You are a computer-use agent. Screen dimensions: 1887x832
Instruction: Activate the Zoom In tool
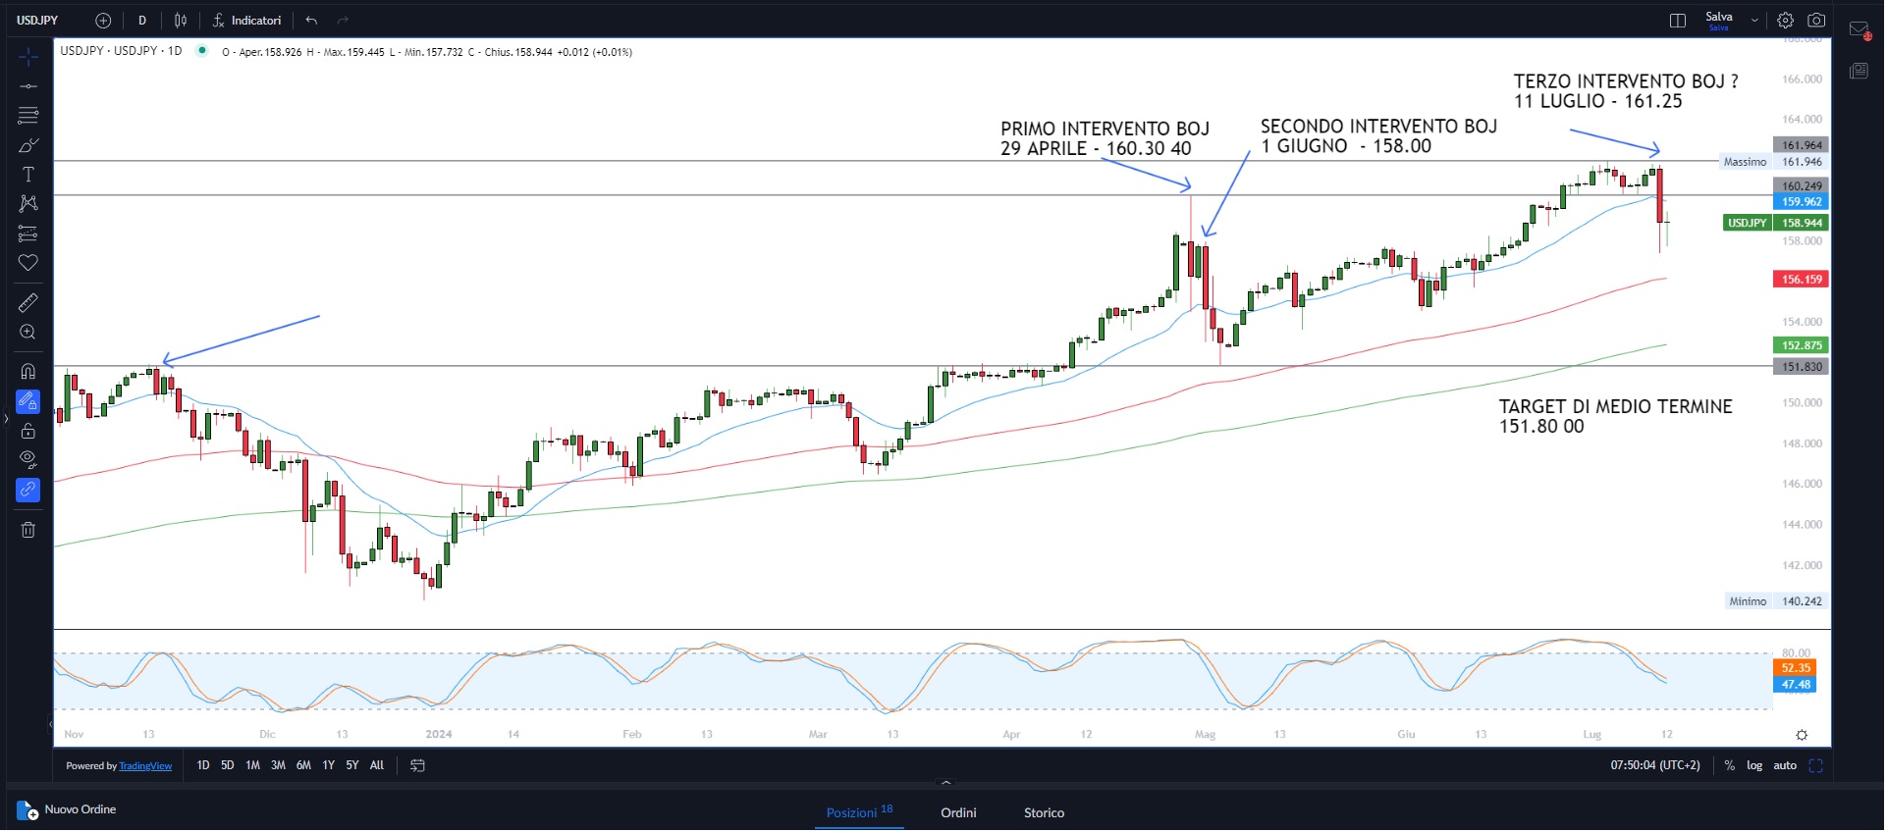28,333
